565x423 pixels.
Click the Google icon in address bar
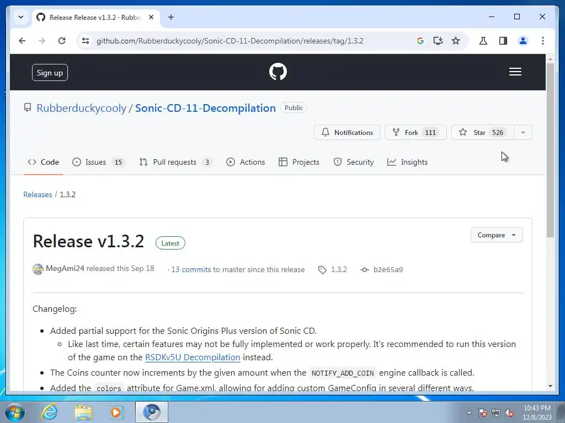420,41
